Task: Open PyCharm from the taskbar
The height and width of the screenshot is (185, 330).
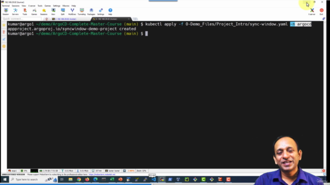Action: 187,179
